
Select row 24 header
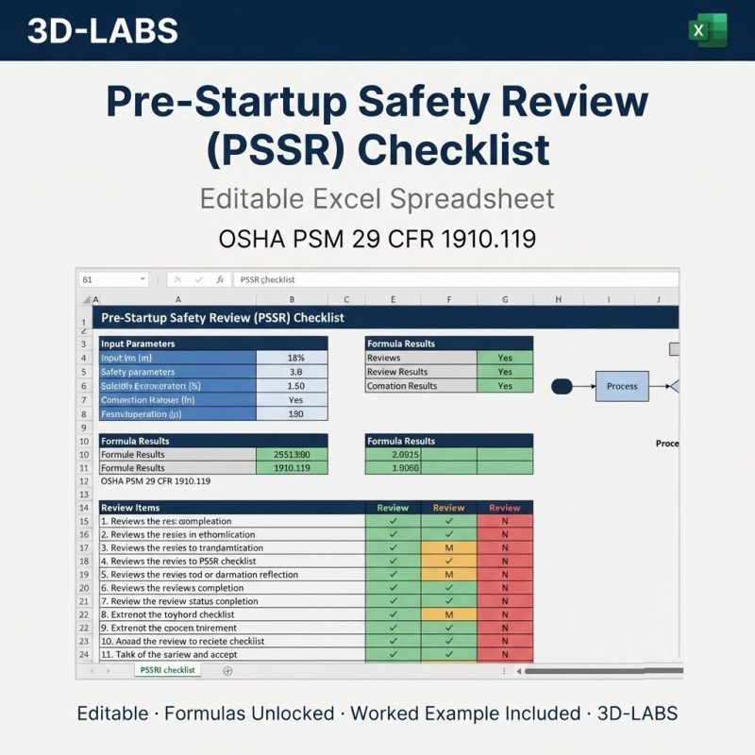tap(84, 654)
